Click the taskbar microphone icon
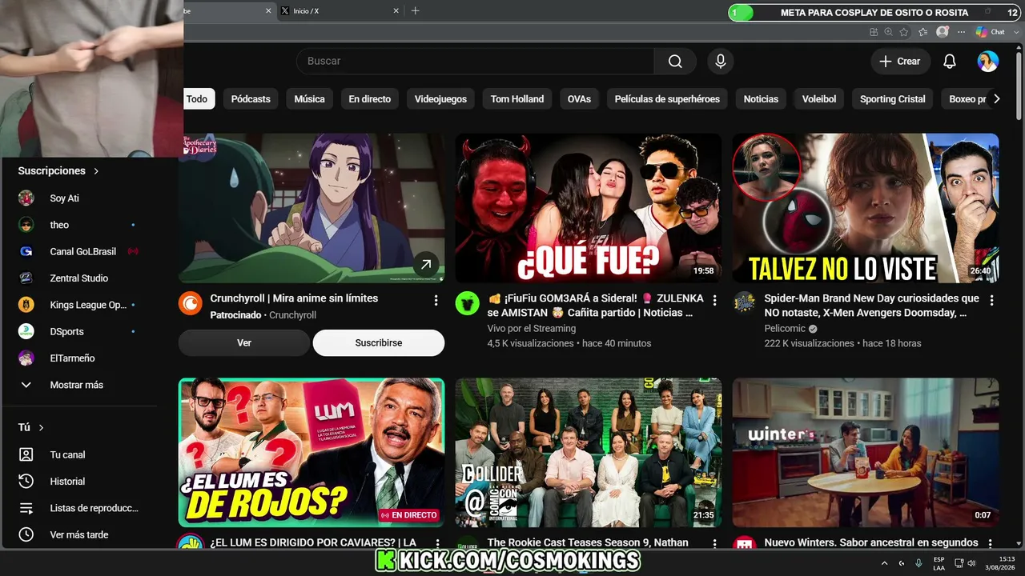The height and width of the screenshot is (576, 1025). pos(918,563)
